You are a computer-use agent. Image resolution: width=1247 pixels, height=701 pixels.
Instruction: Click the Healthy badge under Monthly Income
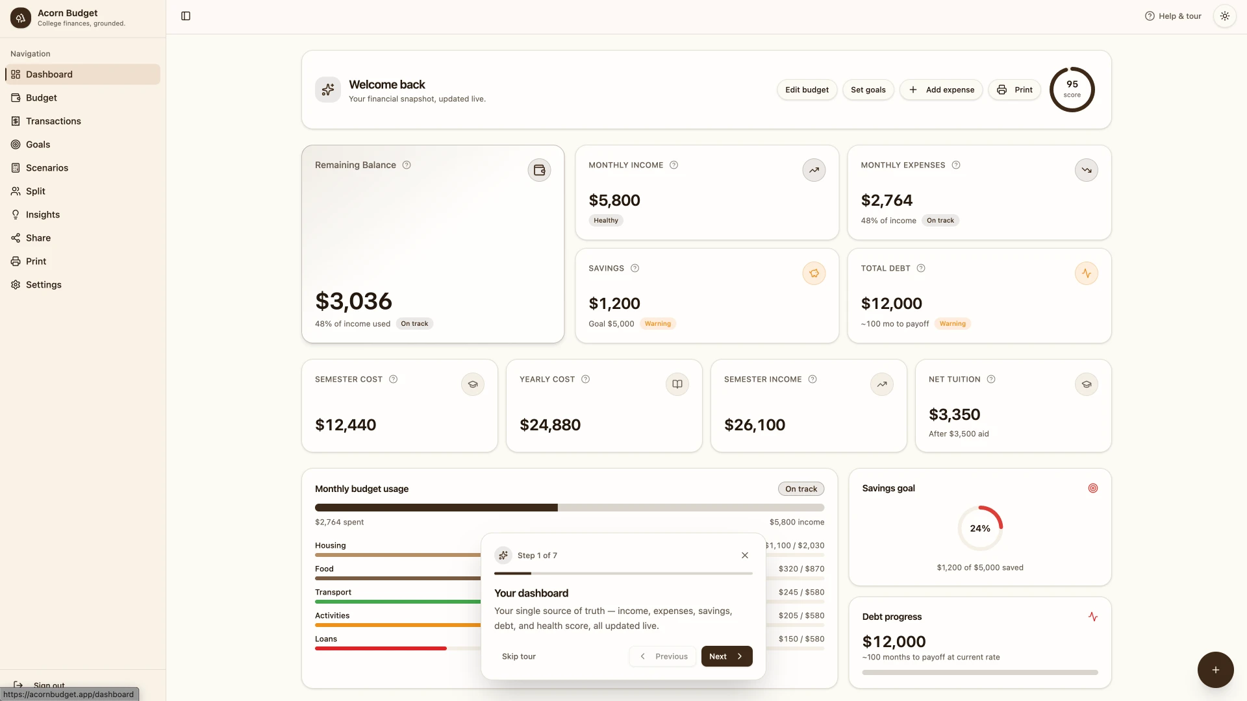(x=606, y=221)
